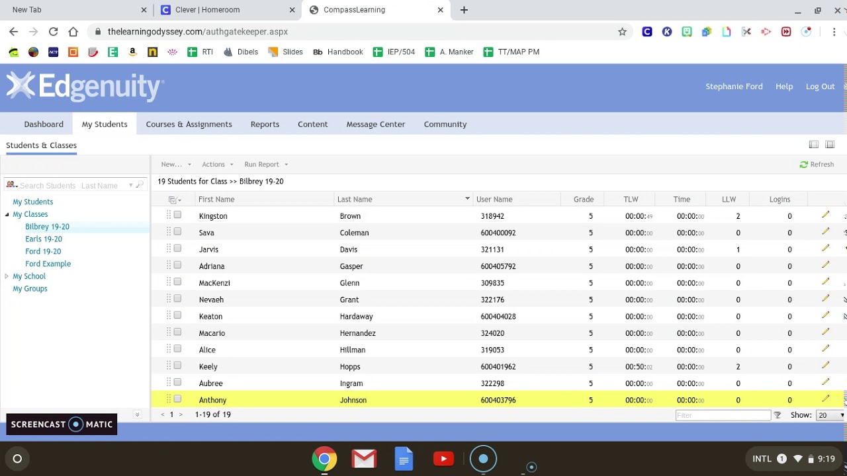Click the Edgenuity logo
The width and height of the screenshot is (847, 476).
85,87
